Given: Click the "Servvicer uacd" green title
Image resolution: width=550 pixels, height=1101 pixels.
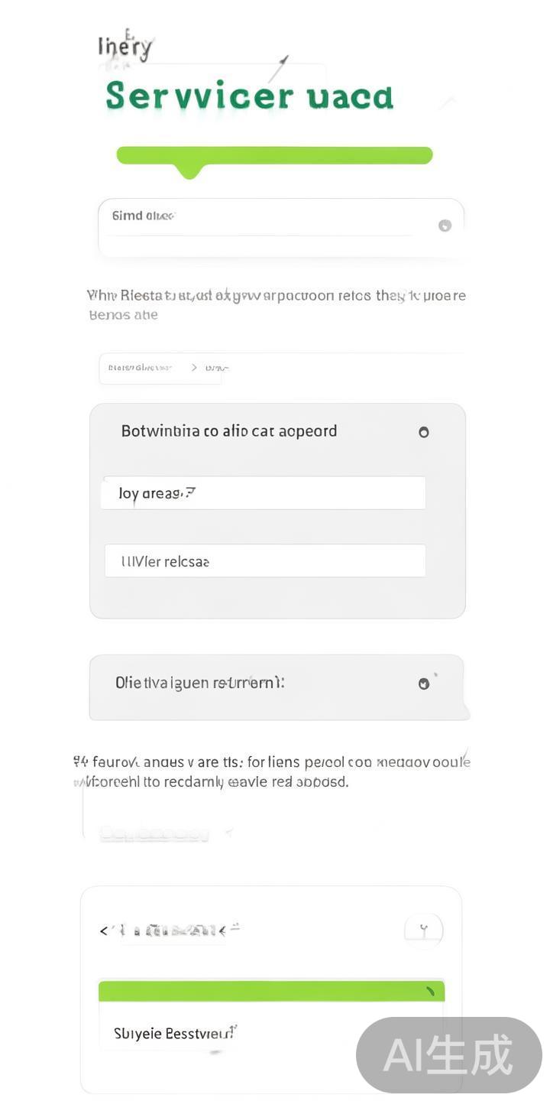Looking at the screenshot, I should point(249,97).
